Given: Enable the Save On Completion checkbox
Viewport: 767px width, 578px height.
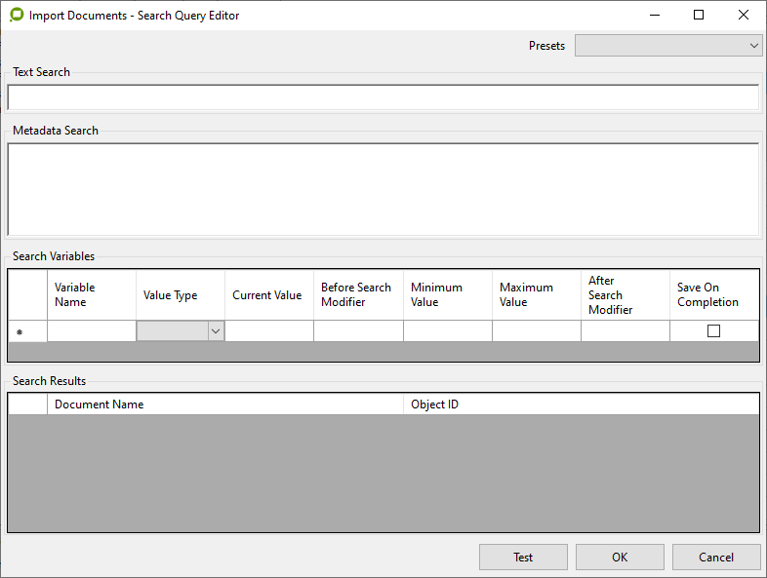Looking at the screenshot, I should pyautogui.click(x=713, y=331).
